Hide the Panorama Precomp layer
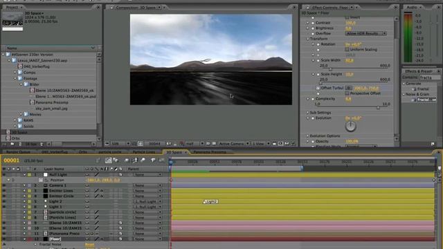 (x=4, y=234)
